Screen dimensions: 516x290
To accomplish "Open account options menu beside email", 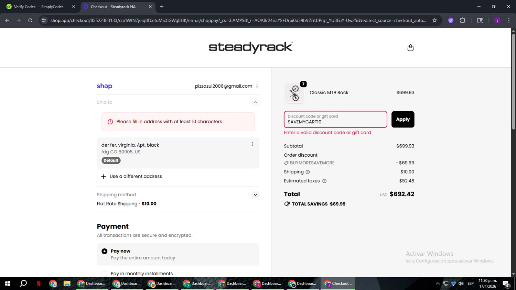I will pos(257,86).
